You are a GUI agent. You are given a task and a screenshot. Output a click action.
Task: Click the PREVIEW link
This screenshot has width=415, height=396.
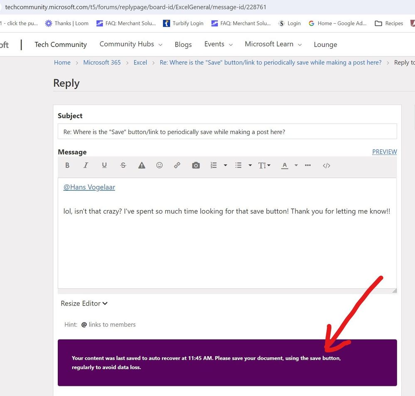click(x=384, y=152)
